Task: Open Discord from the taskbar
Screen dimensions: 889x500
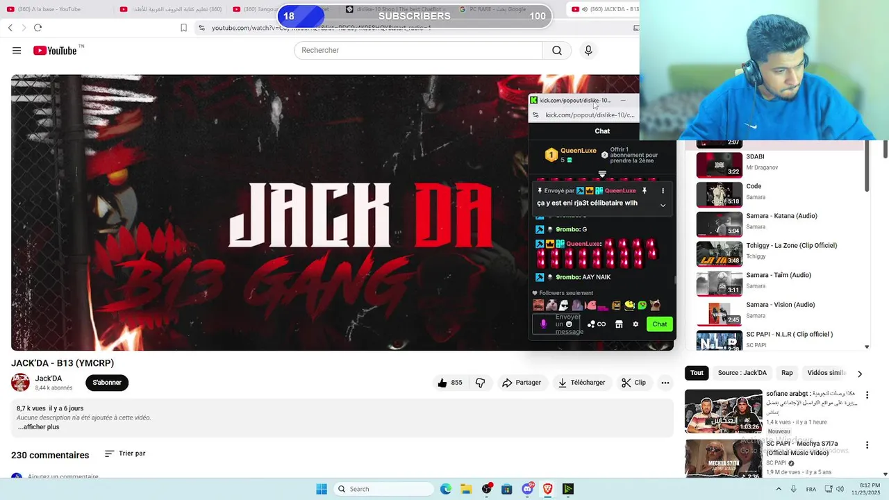Action: (527, 489)
